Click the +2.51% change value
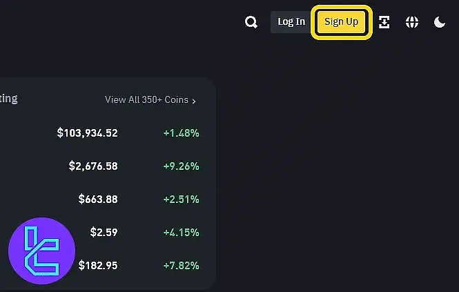The width and height of the screenshot is (459, 292). [x=181, y=199]
